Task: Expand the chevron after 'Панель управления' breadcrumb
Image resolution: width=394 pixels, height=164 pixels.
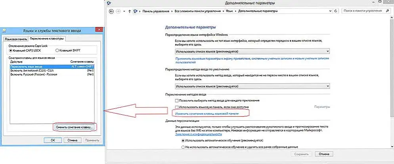Action: (172, 12)
